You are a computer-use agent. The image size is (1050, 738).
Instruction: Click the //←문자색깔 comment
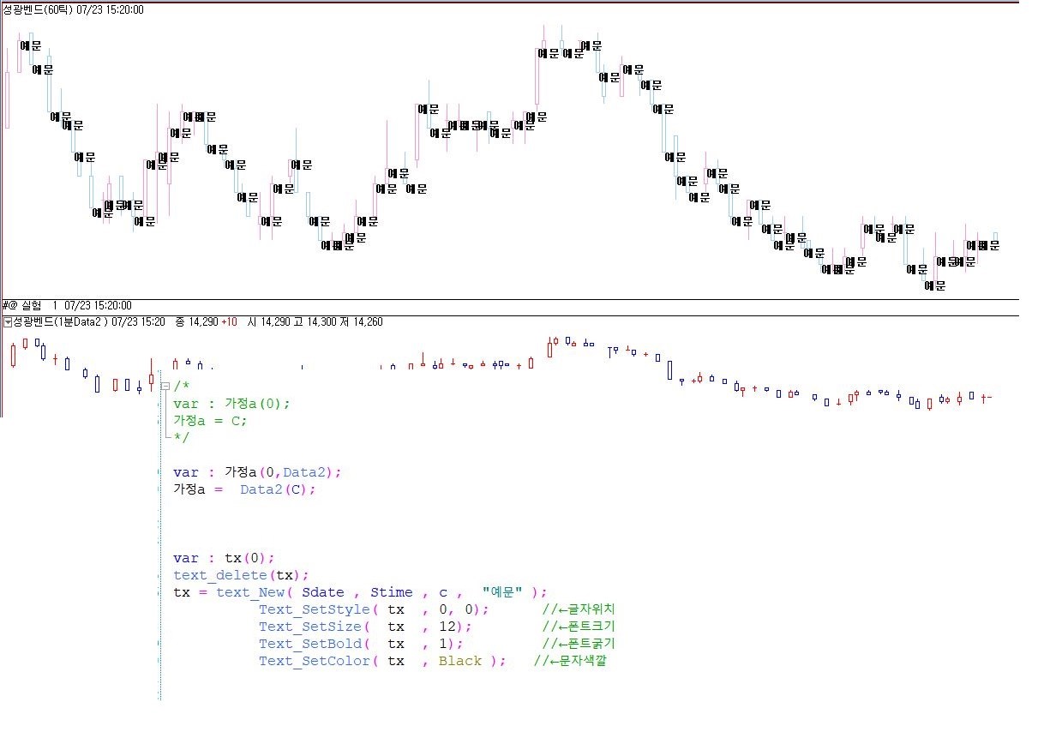pyautogui.click(x=570, y=661)
